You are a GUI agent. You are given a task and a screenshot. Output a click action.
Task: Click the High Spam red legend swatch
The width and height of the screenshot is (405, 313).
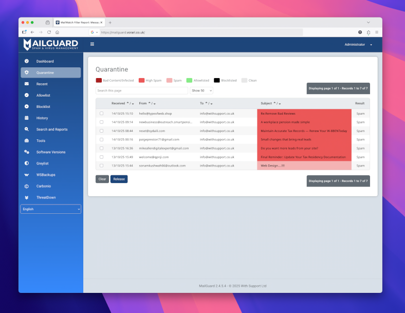(x=141, y=80)
